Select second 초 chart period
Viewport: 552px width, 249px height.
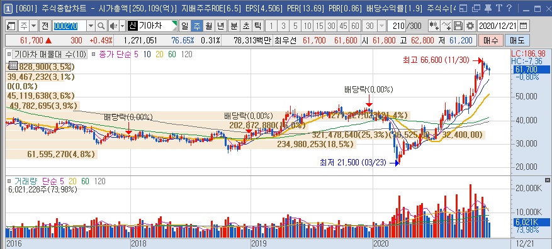(x=245, y=26)
